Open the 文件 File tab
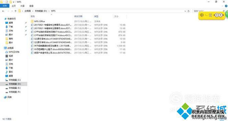This screenshot has height=121, width=228. 5,6
